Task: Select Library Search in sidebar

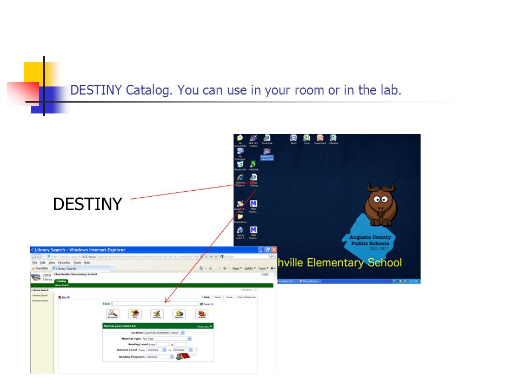Action: pyautogui.click(x=40, y=290)
